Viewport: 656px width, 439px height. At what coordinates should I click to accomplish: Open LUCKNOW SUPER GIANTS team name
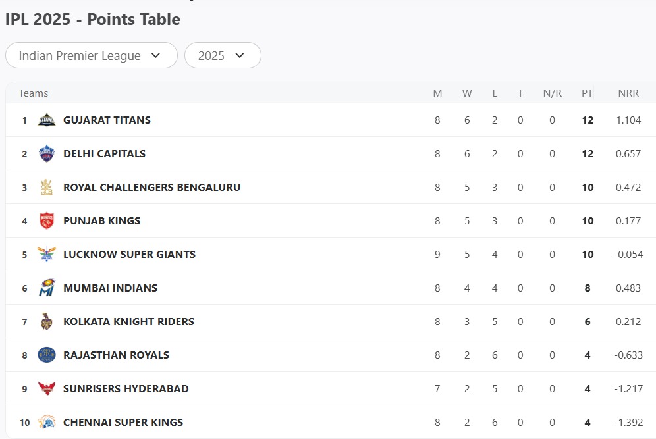(129, 254)
